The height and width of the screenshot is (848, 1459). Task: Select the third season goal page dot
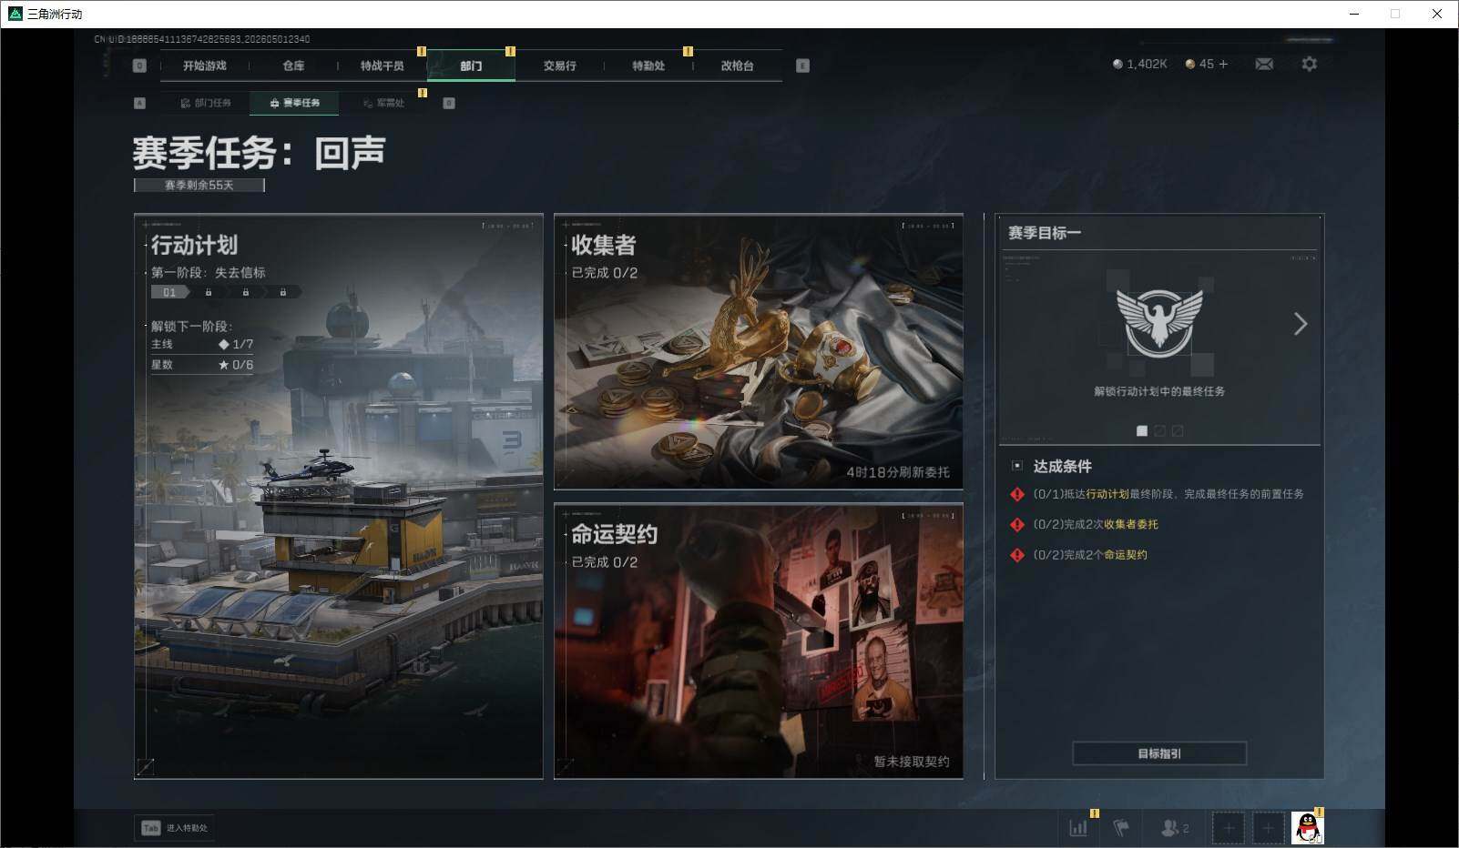[x=1178, y=431]
